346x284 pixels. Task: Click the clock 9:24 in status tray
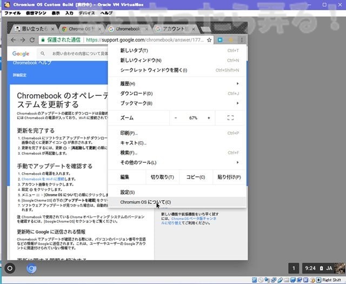[x=310, y=268]
